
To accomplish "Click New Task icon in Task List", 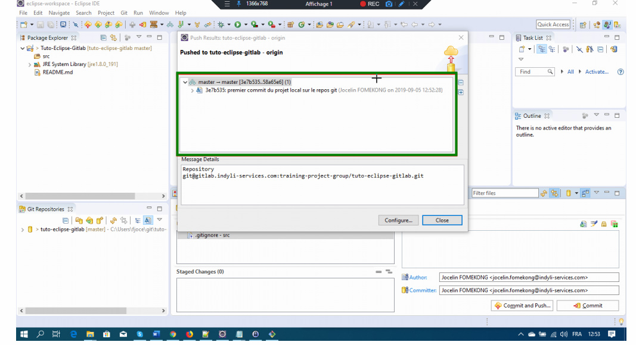I will coord(522,49).
